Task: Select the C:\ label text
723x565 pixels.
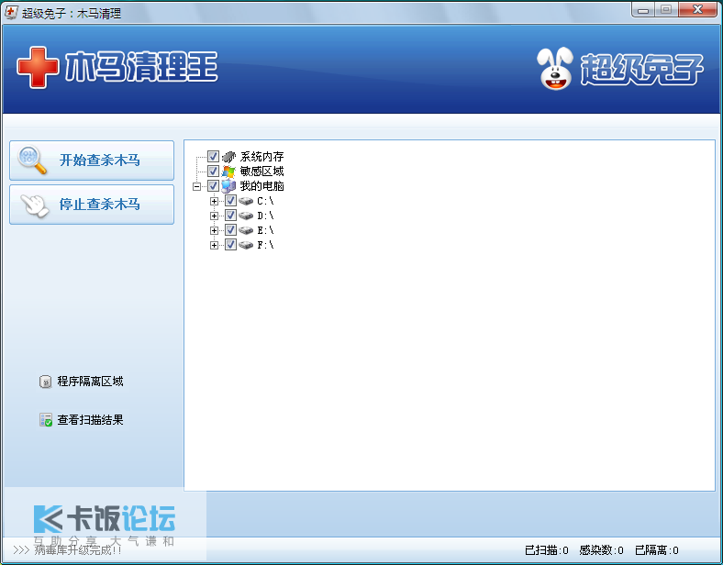Action: point(265,201)
